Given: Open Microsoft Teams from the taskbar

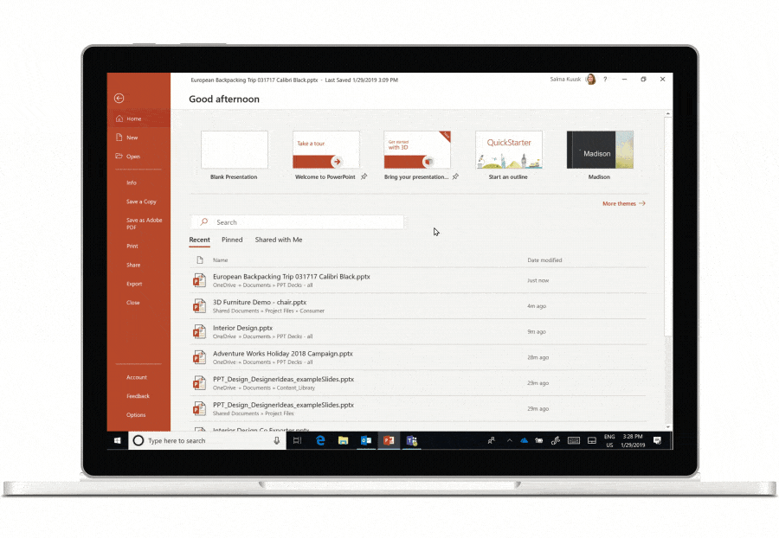Looking at the screenshot, I should tap(412, 440).
